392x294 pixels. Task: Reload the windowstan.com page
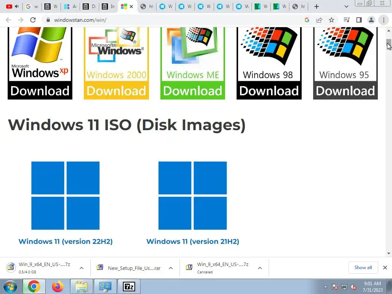33,20
